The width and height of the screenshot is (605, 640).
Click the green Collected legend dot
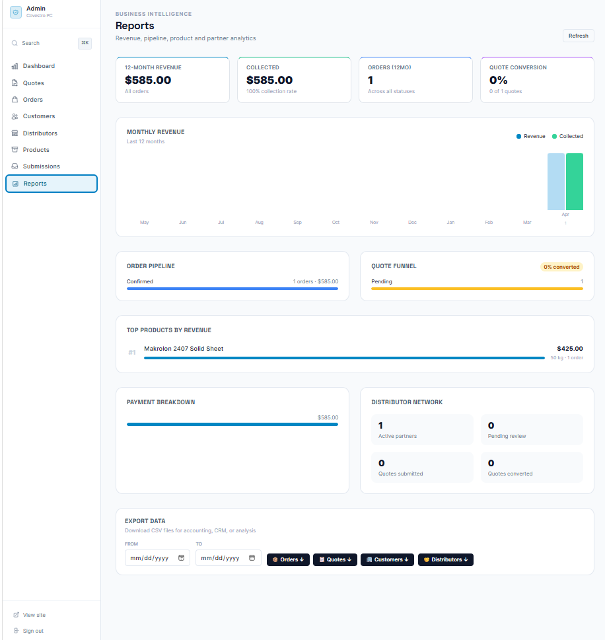click(x=554, y=136)
